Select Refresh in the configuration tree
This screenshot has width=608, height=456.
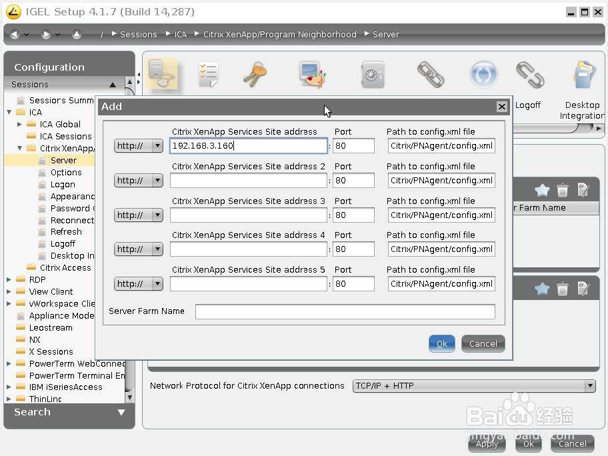coord(66,232)
